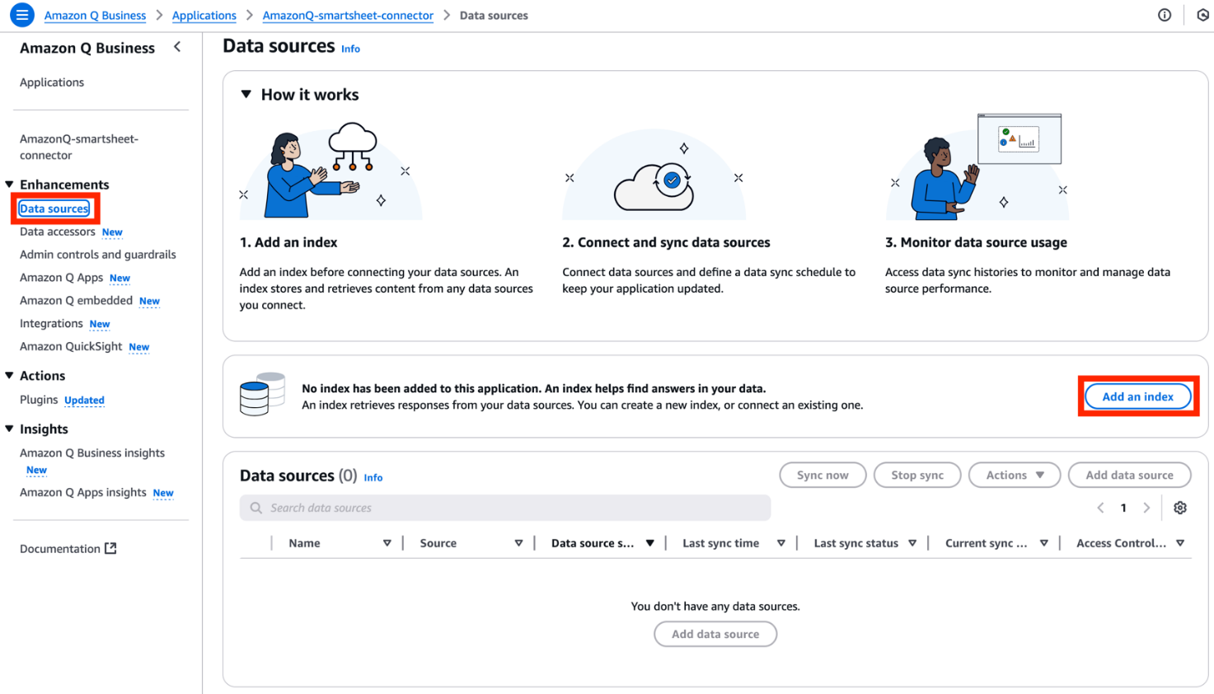
Task: Click Add data source in table header
Action: pos(1130,475)
